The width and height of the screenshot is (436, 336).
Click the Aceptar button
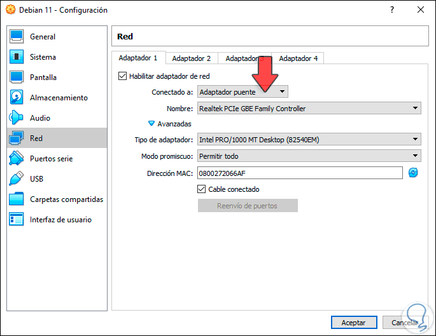click(x=349, y=323)
